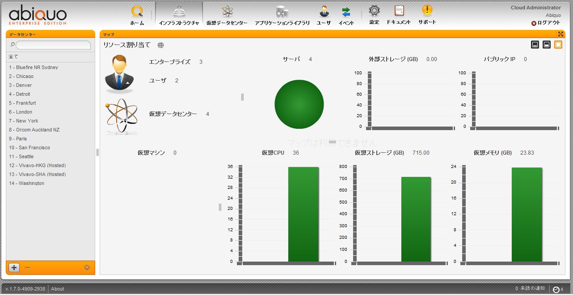Click the plus button to add datacenter
This screenshot has height=295, width=573.
pos(14,267)
